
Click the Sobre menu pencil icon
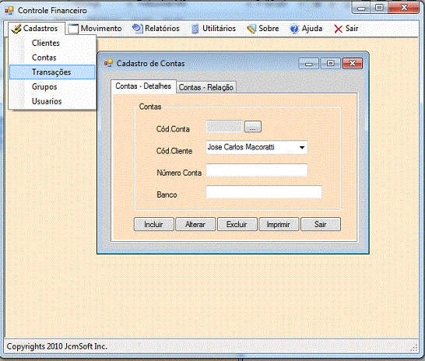pyautogui.click(x=251, y=29)
